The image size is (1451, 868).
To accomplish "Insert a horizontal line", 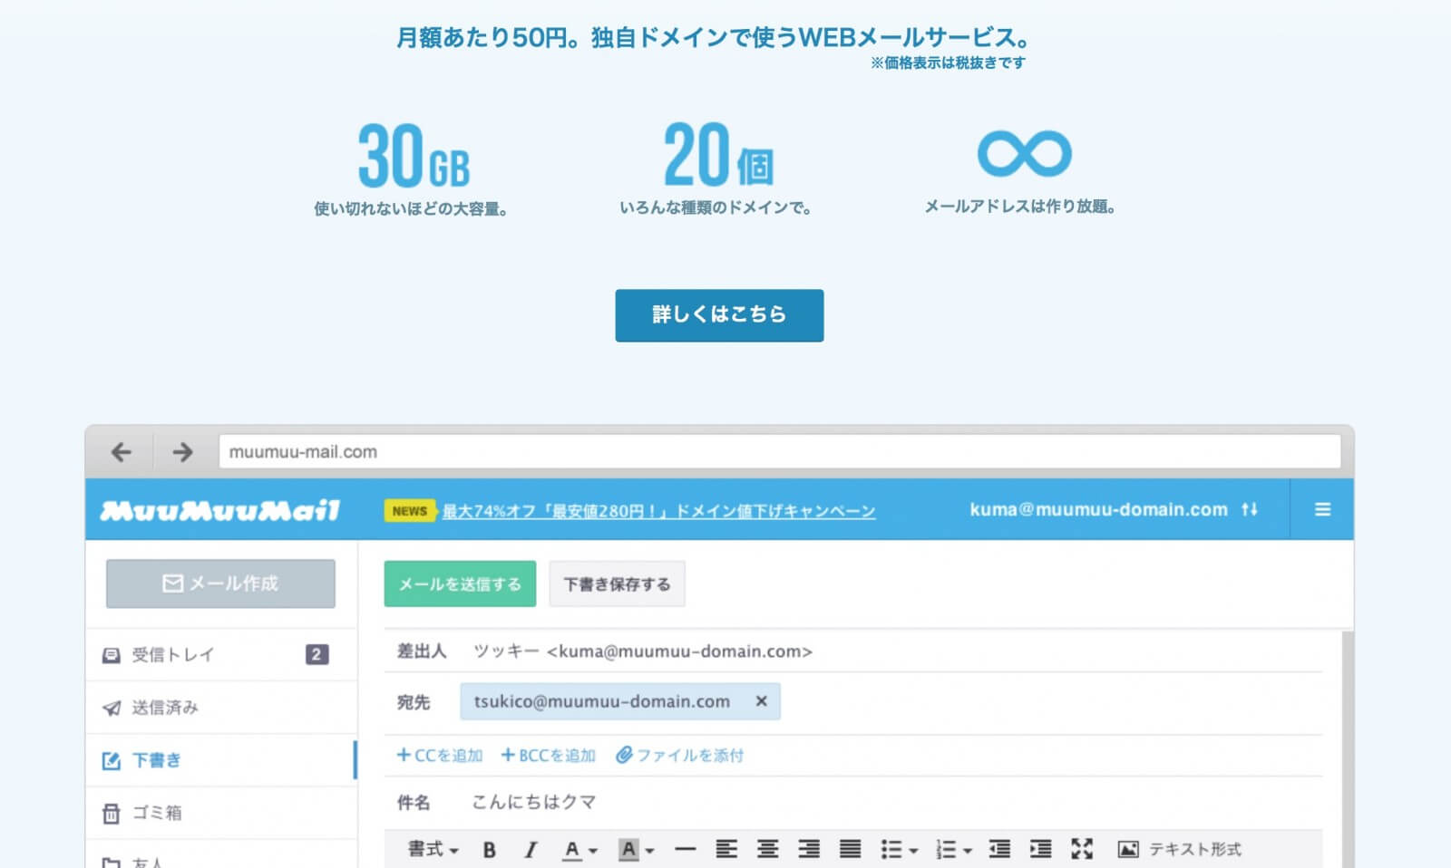I will (686, 849).
